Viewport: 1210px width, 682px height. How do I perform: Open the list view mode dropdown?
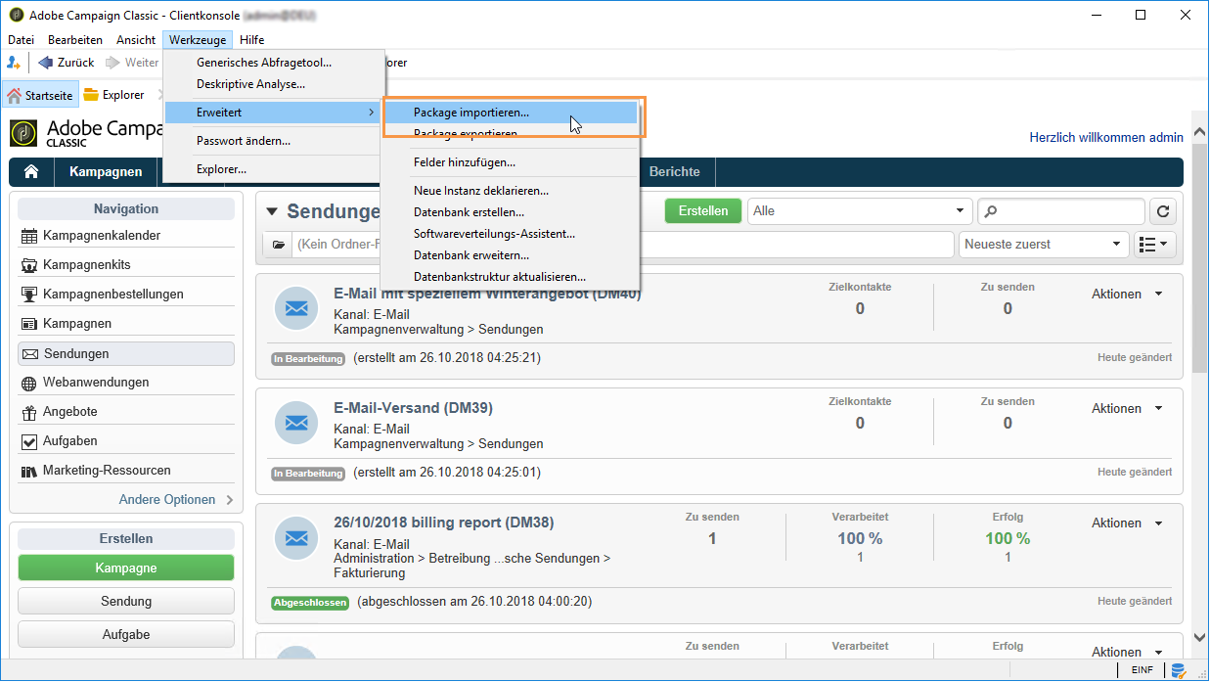(x=1155, y=245)
